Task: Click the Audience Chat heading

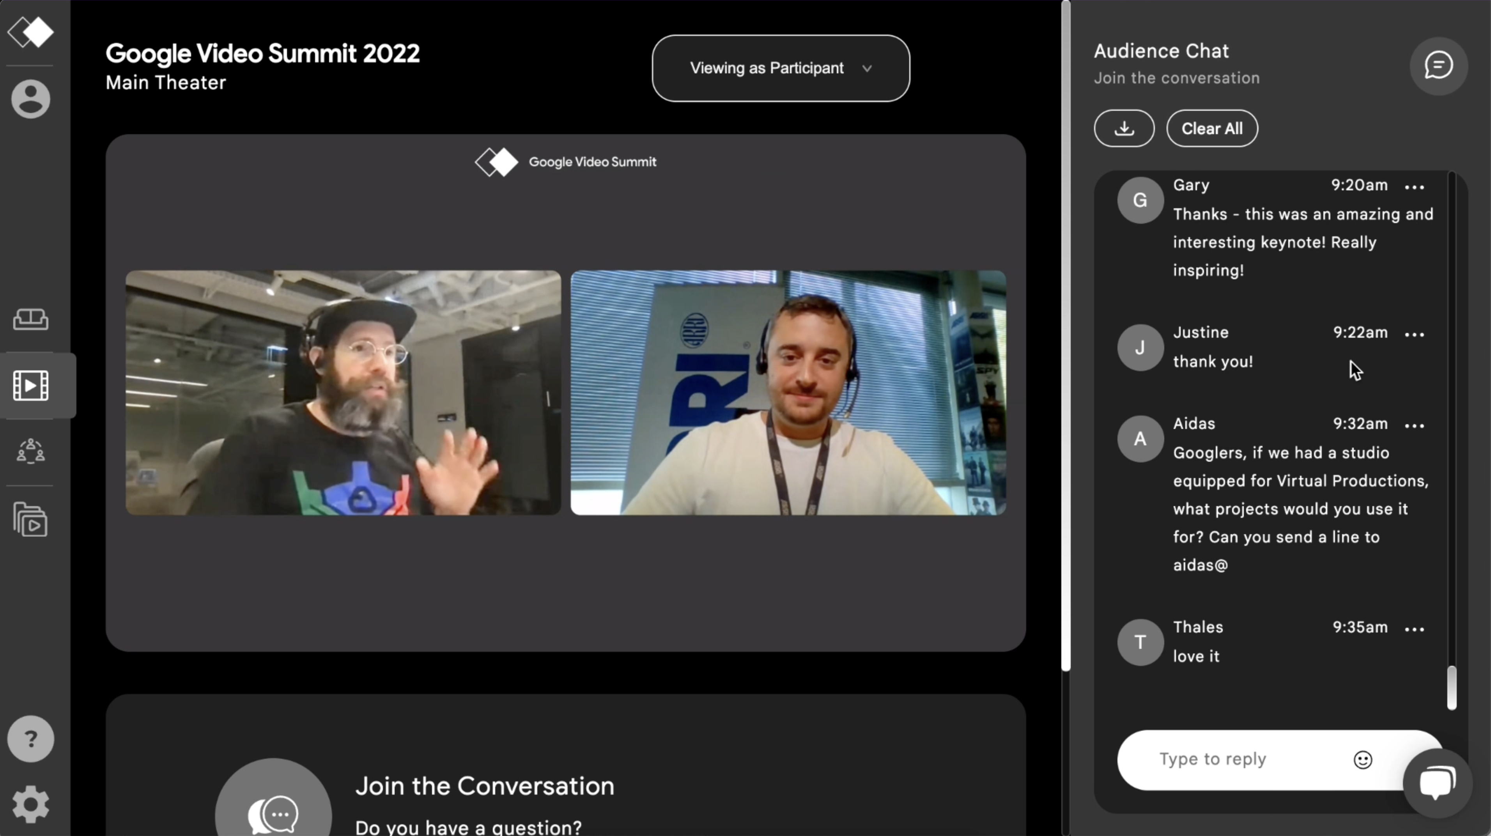Action: click(1161, 51)
